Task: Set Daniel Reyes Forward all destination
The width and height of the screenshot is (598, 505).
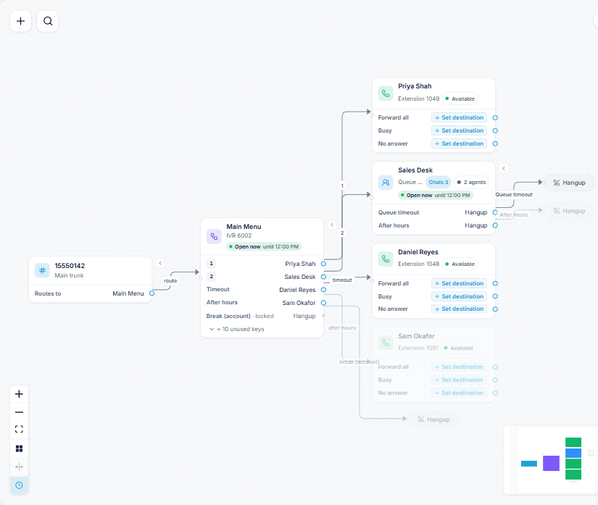Action: (459, 283)
